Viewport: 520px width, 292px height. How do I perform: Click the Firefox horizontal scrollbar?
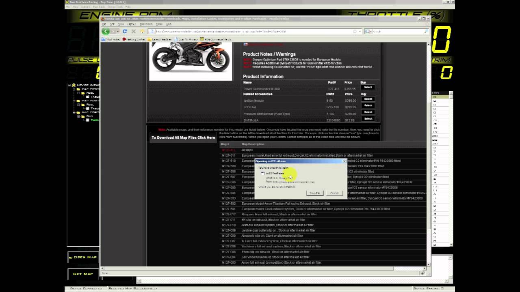(263, 268)
